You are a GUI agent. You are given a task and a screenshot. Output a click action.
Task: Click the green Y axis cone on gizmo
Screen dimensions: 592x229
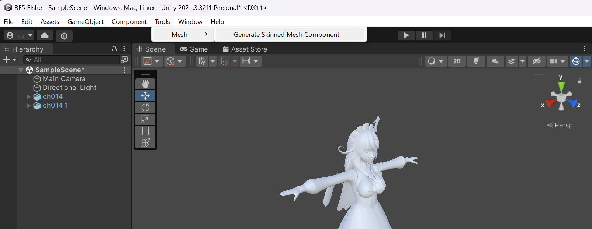click(x=561, y=87)
